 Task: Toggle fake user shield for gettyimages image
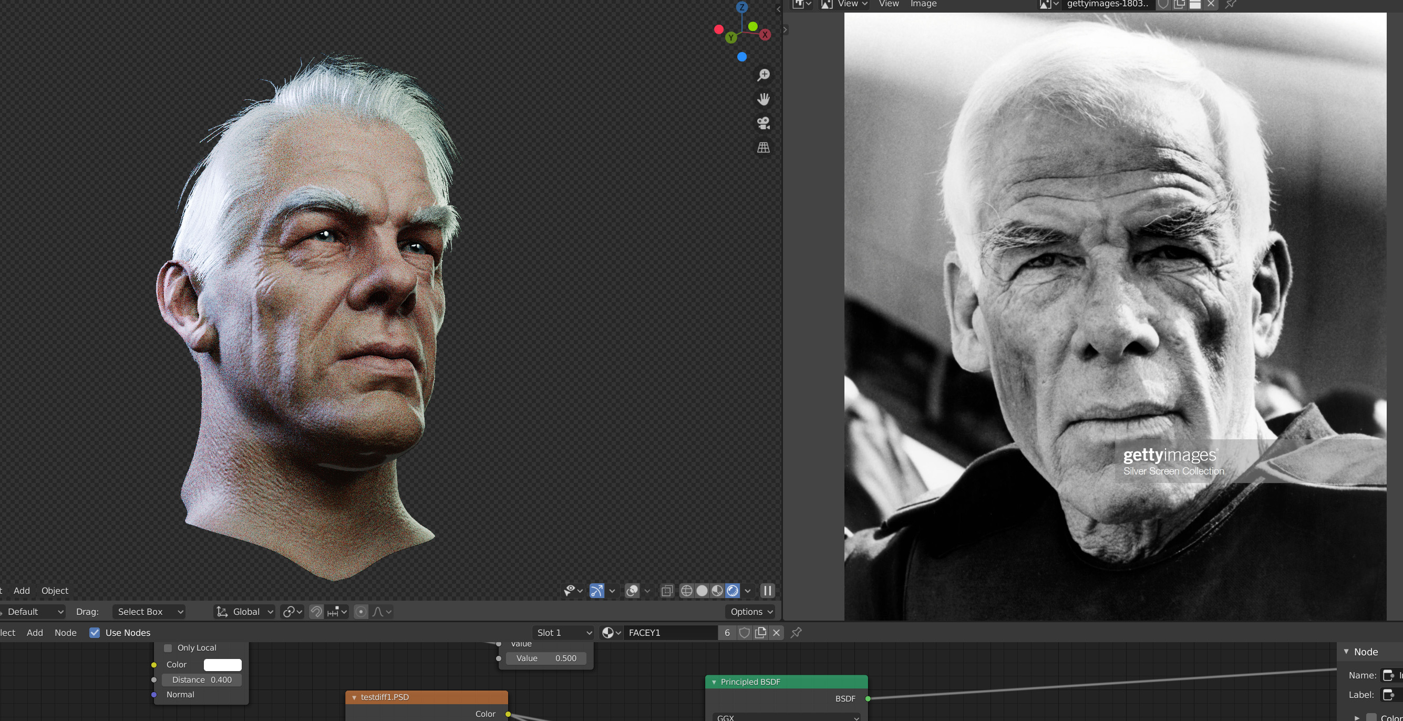1163,4
